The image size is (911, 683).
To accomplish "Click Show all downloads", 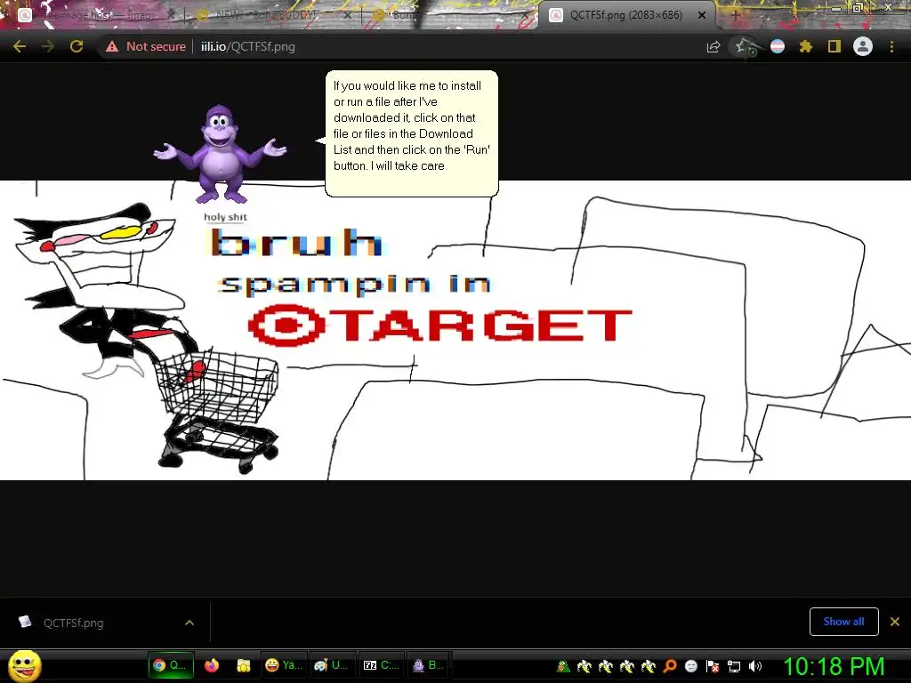I will [843, 622].
